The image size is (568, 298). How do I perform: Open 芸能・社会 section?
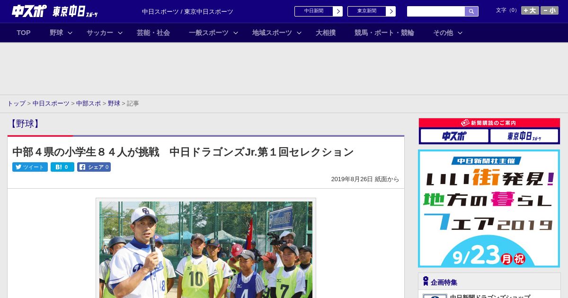153,33
